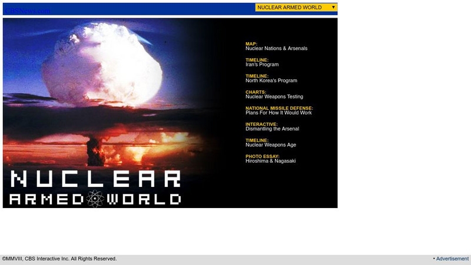Open Timeline: North Korea's Program

tap(271, 78)
